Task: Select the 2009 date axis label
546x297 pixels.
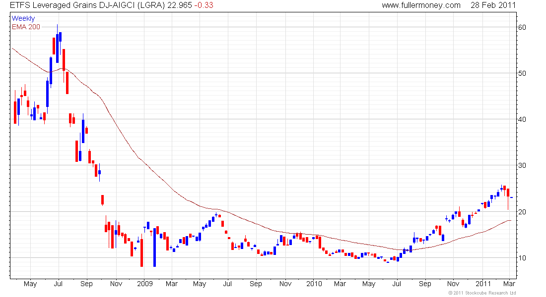Action: (x=145, y=284)
